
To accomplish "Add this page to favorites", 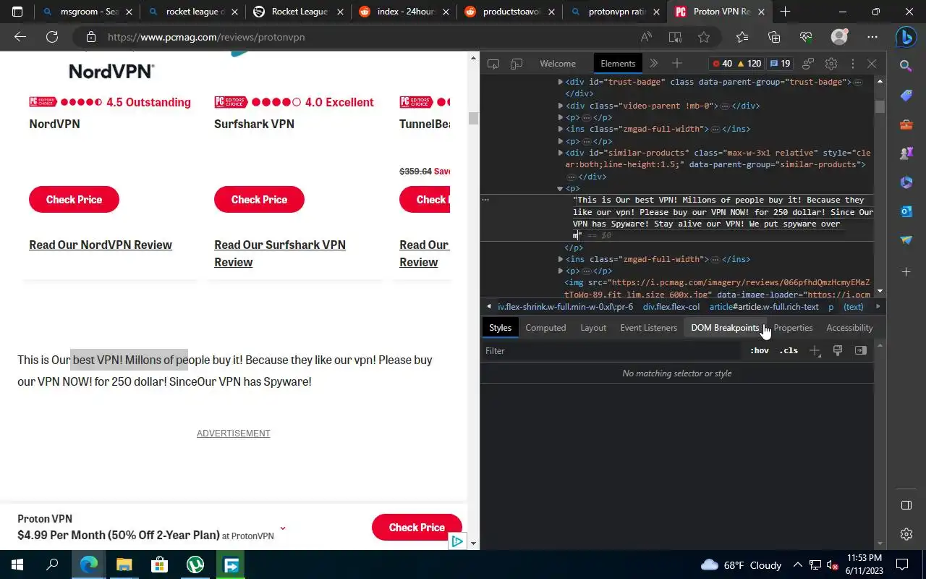I will point(704,37).
